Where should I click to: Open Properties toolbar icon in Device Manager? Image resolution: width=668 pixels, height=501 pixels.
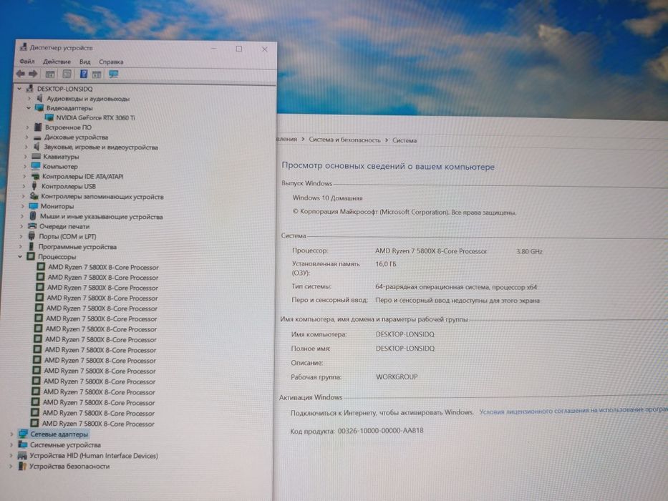(x=67, y=74)
